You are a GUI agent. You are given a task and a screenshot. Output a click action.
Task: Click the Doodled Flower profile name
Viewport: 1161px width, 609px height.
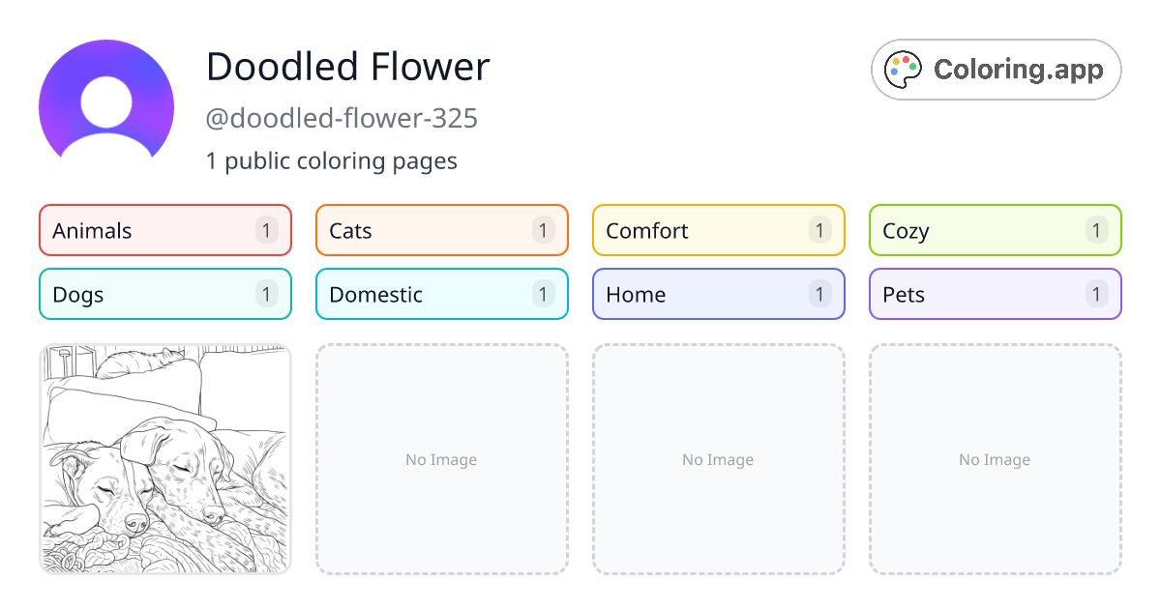coord(348,67)
